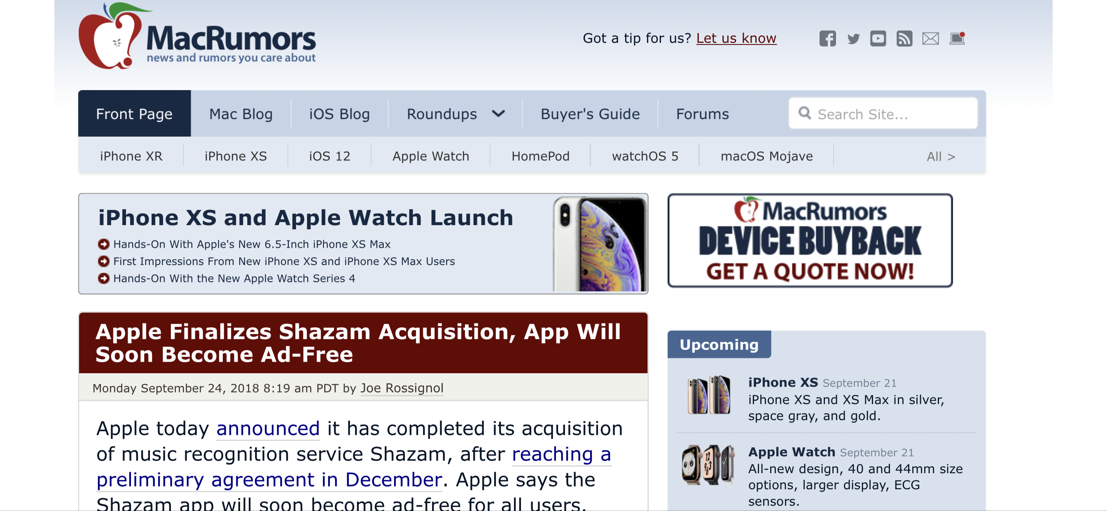The image size is (1107, 511).
Task: Open the Buyer's Guide tab
Action: point(590,114)
